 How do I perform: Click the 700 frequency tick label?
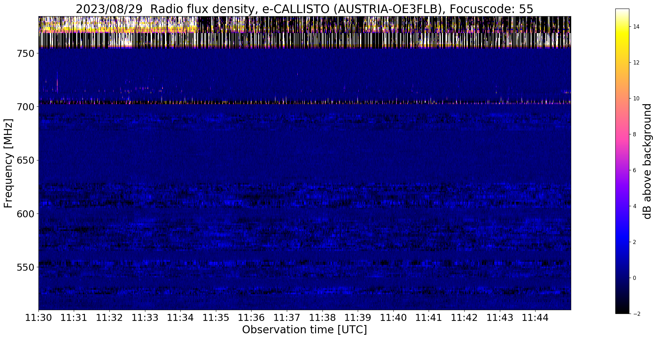(x=25, y=107)
